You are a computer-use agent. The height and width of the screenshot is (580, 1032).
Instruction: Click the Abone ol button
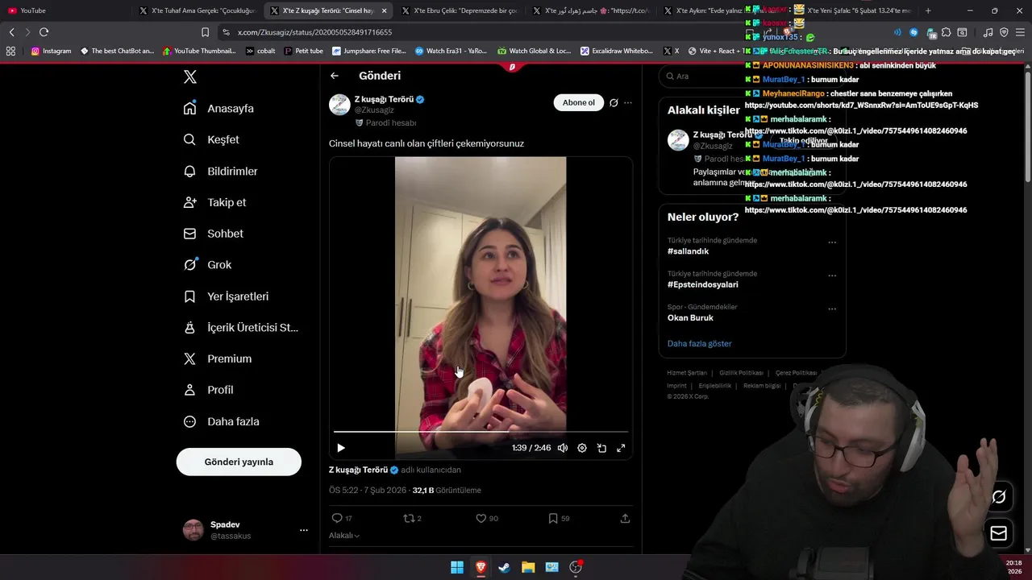point(578,102)
